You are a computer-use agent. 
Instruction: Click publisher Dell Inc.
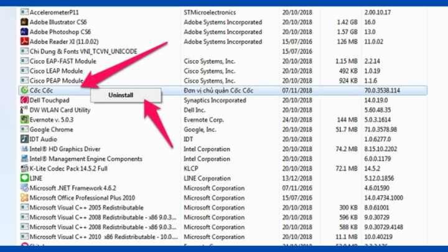(x=195, y=110)
